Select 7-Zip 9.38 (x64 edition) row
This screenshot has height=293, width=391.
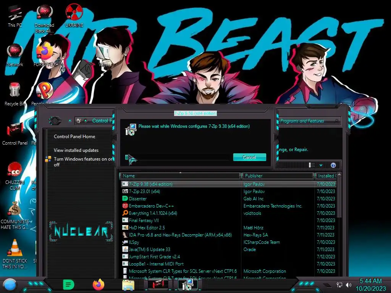tap(228, 184)
